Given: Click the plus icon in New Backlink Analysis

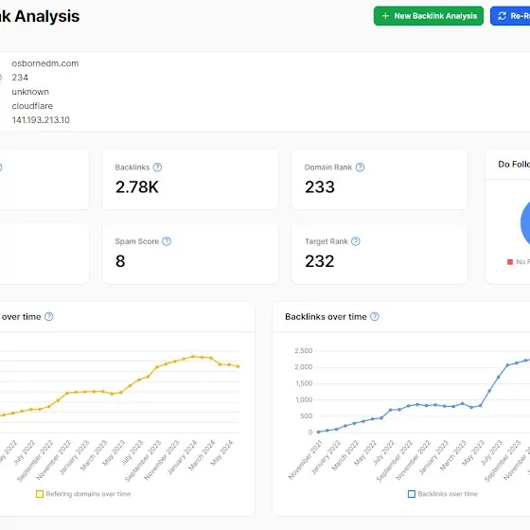Looking at the screenshot, I should [x=385, y=16].
